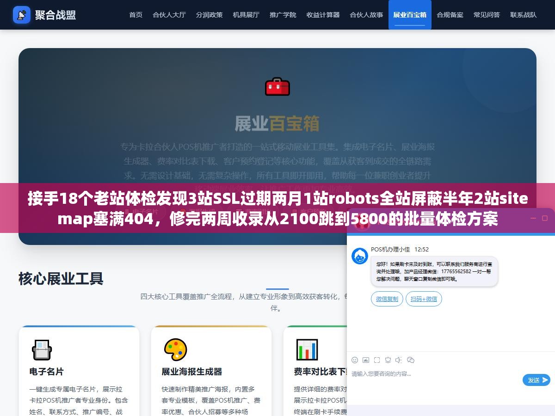This screenshot has height=416, width=555.
Task: Click the rate service icon in chat toolbar
Action: [x=388, y=360]
